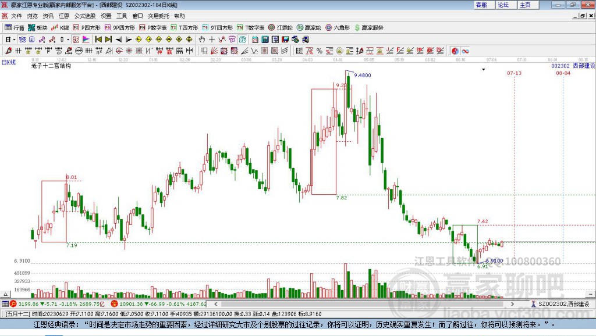Screen dimensions: 596x336
Task: Open the 交易委托 menu
Action: 158,16
